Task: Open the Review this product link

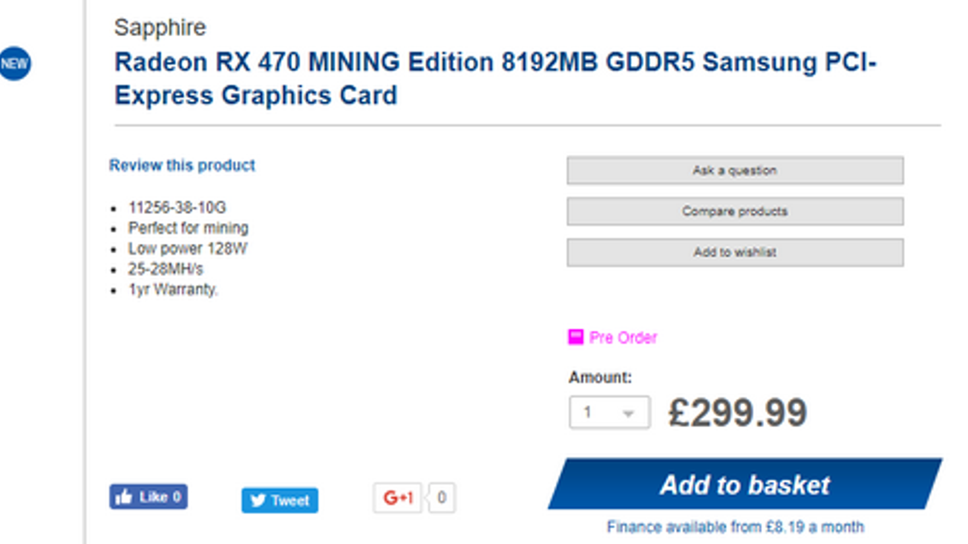Action: point(181,165)
